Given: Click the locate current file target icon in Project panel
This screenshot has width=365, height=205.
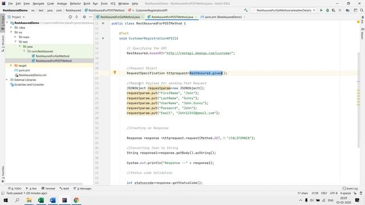Looking at the screenshot, I should 70,17.
